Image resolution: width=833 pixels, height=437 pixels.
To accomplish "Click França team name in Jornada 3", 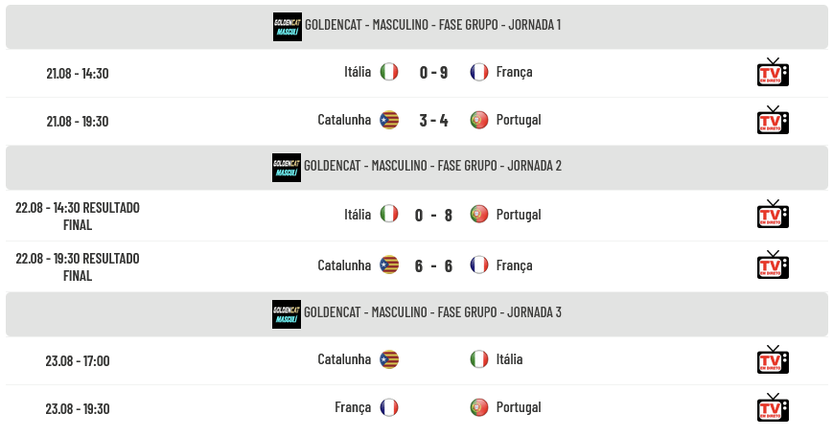I will 353,408.
